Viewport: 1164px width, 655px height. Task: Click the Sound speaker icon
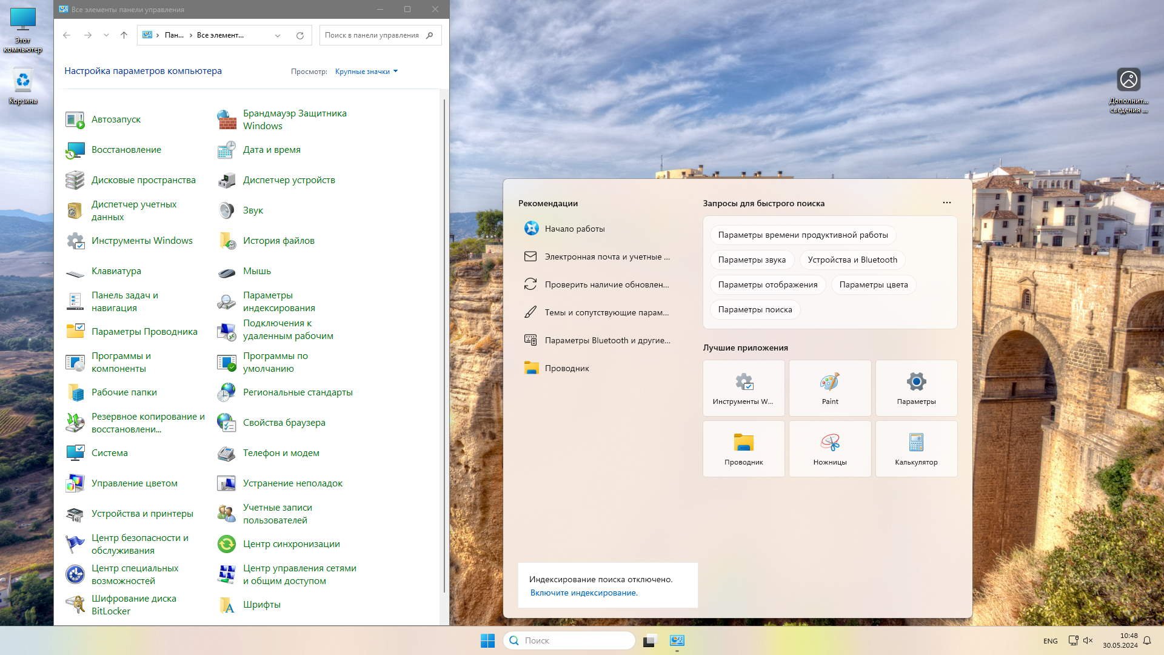[x=227, y=210]
